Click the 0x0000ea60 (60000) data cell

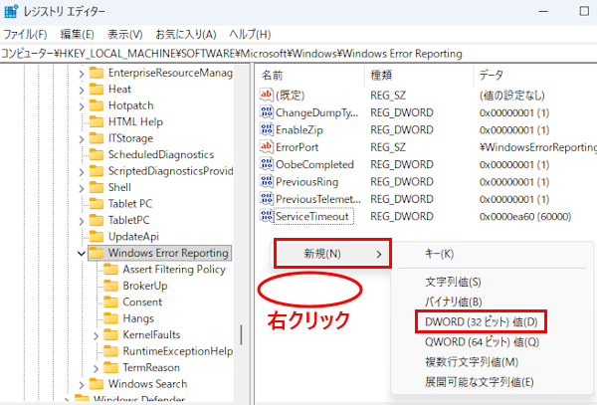click(525, 217)
